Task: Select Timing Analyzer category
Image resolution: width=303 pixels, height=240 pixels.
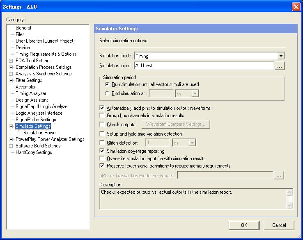Action: [x=31, y=93]
